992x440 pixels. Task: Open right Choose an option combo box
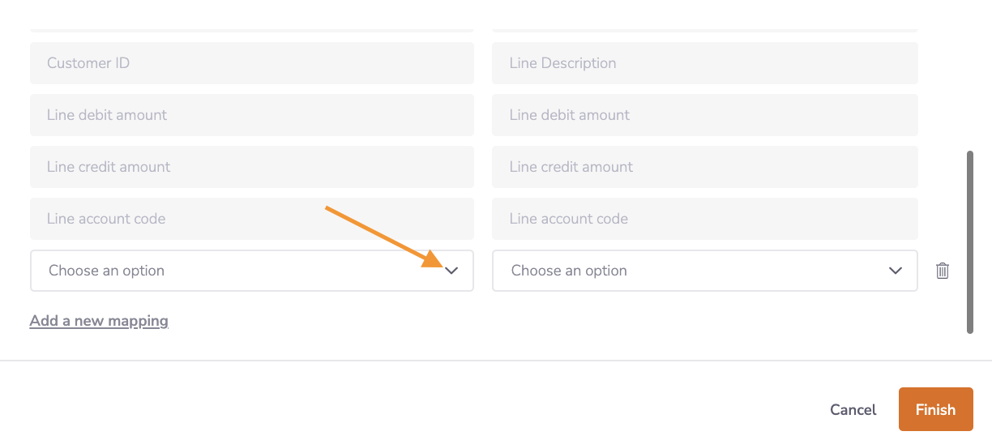[705, 271]
